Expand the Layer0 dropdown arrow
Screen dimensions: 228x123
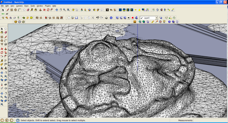tap(156, 18)
